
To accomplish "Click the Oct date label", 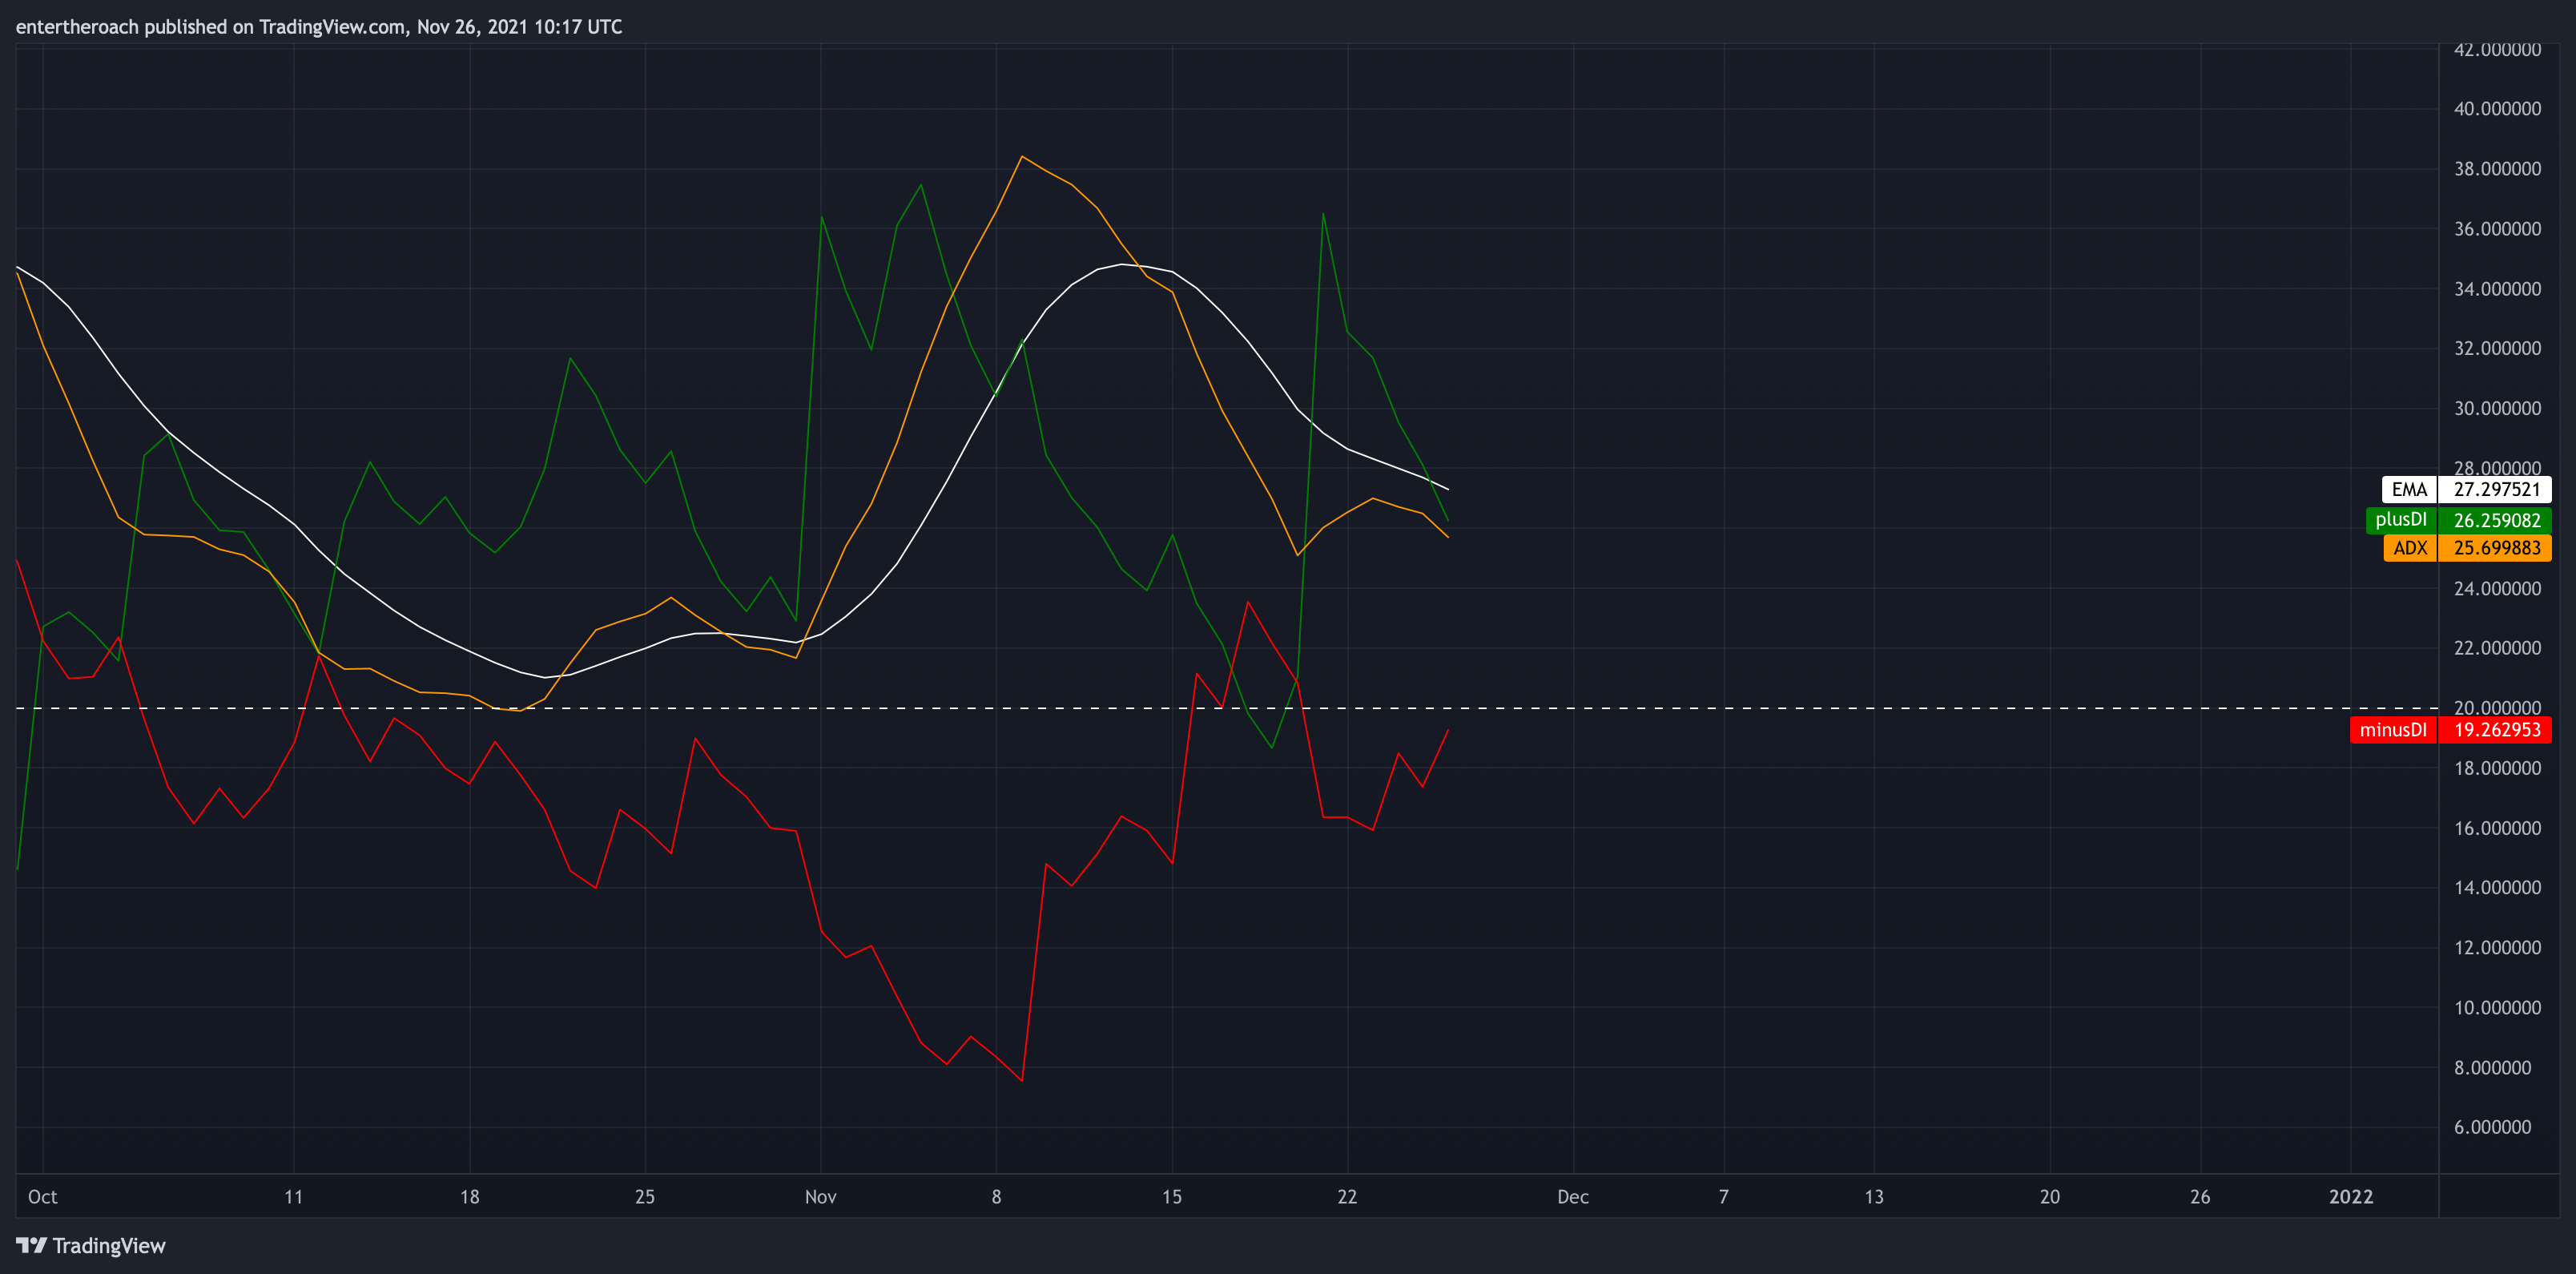I will (x=43, y=1197).
